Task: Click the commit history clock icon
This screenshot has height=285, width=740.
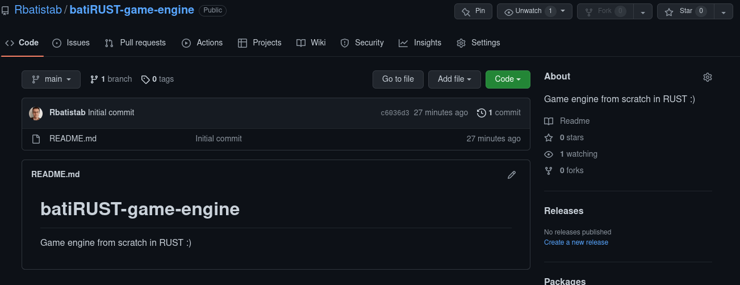Action: (x=482, y=113)
